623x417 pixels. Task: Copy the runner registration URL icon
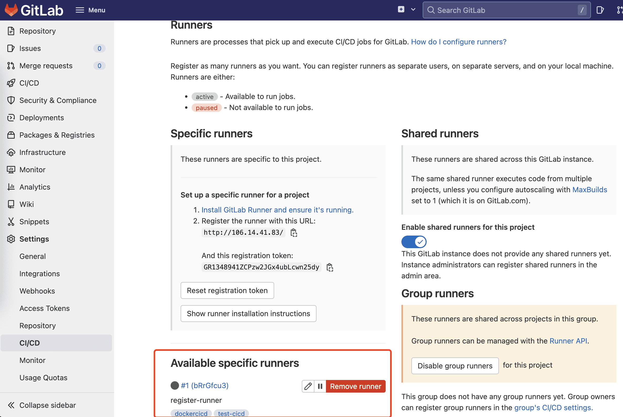pos(294,233)
